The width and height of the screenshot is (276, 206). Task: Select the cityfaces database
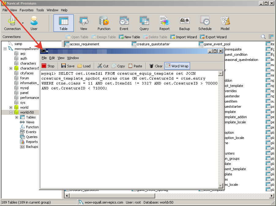click(27, 73)
